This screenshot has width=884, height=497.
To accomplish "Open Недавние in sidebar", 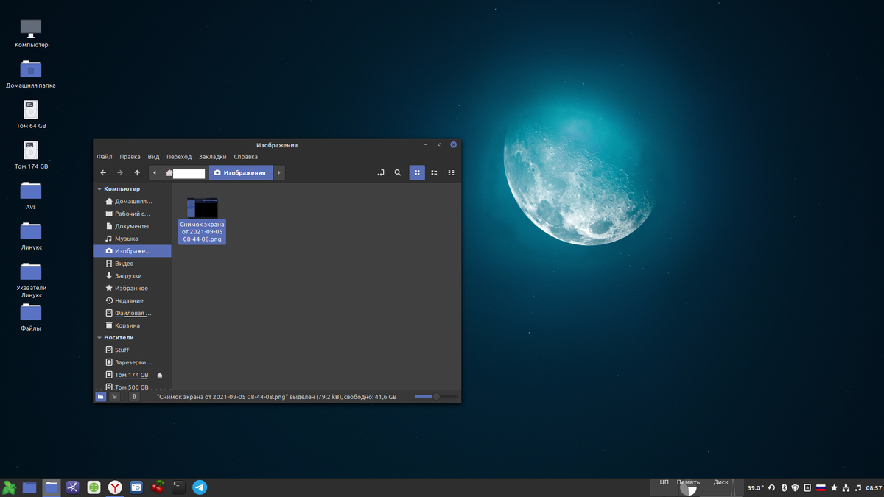I will click(133, 301).
